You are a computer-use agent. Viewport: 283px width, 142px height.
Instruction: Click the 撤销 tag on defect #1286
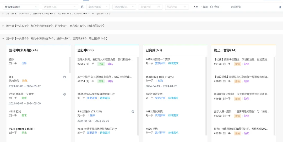click(237, 133)
